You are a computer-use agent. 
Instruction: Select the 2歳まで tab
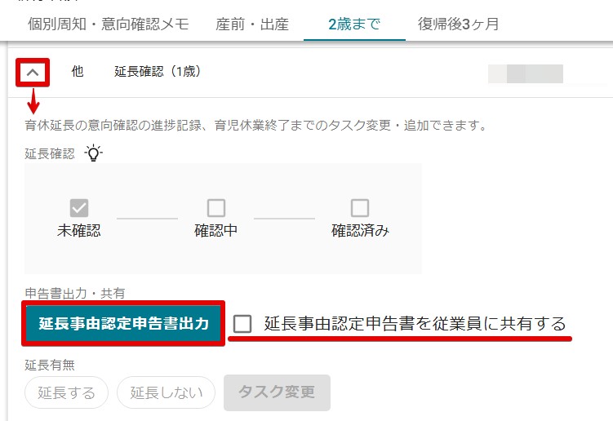pyautogui.click(x=354, y=24)
